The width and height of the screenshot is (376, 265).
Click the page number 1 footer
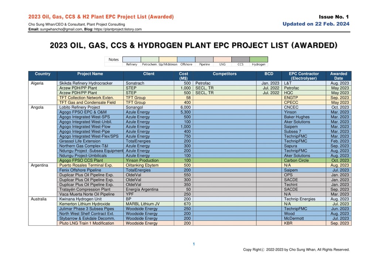(194, 244)
